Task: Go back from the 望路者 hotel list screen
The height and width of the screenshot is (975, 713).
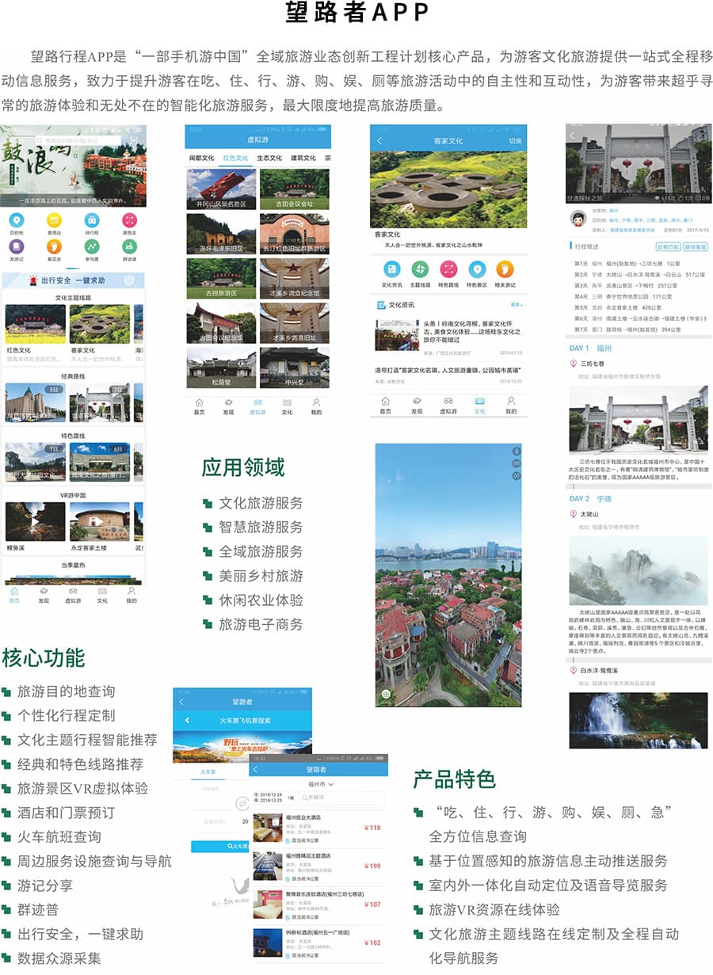Action: pos(255,769)
